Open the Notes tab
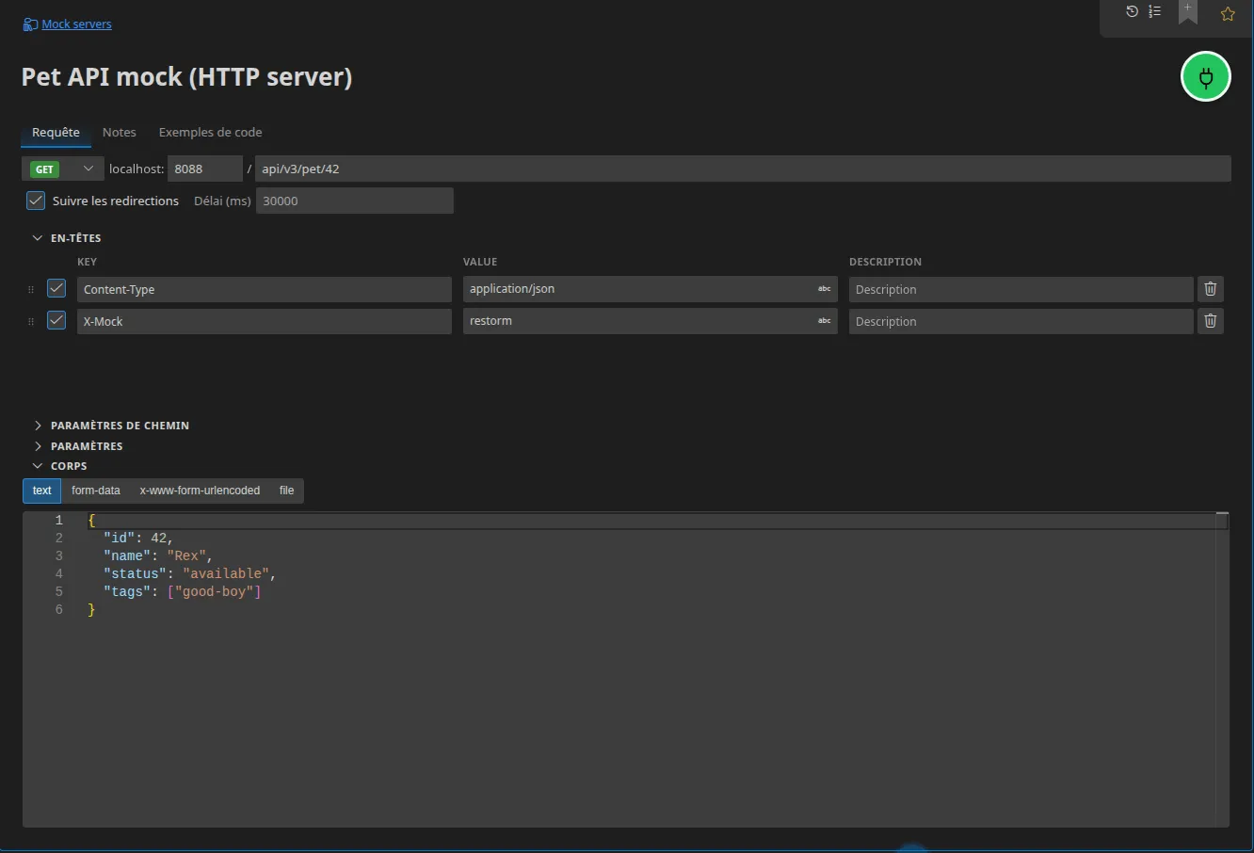The image size is (1254, 853). (120, 133)
